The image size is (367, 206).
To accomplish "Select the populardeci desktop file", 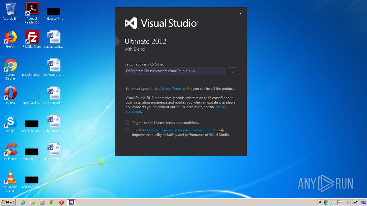I will (x=32, y=70).
